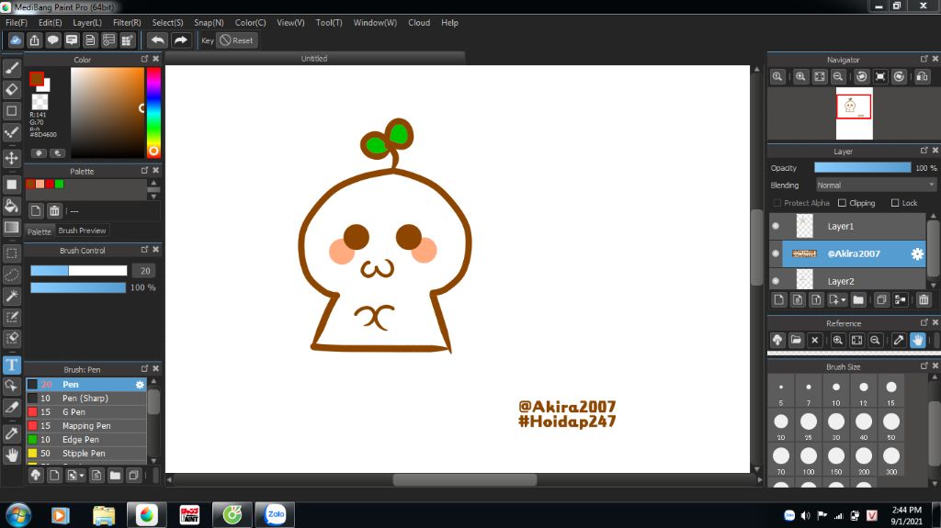The image size is (941, 528).
Task: Pick the Eyedropper tool in left toolbar
Action: 11,433
